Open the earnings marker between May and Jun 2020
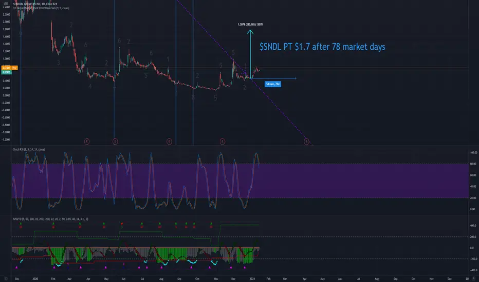479x282 pixels. coord(115,142)
